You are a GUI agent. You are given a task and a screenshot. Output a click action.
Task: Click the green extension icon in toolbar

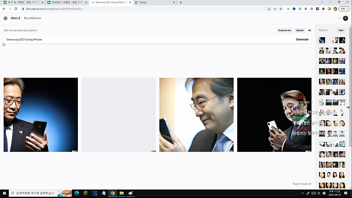[288, 9]
